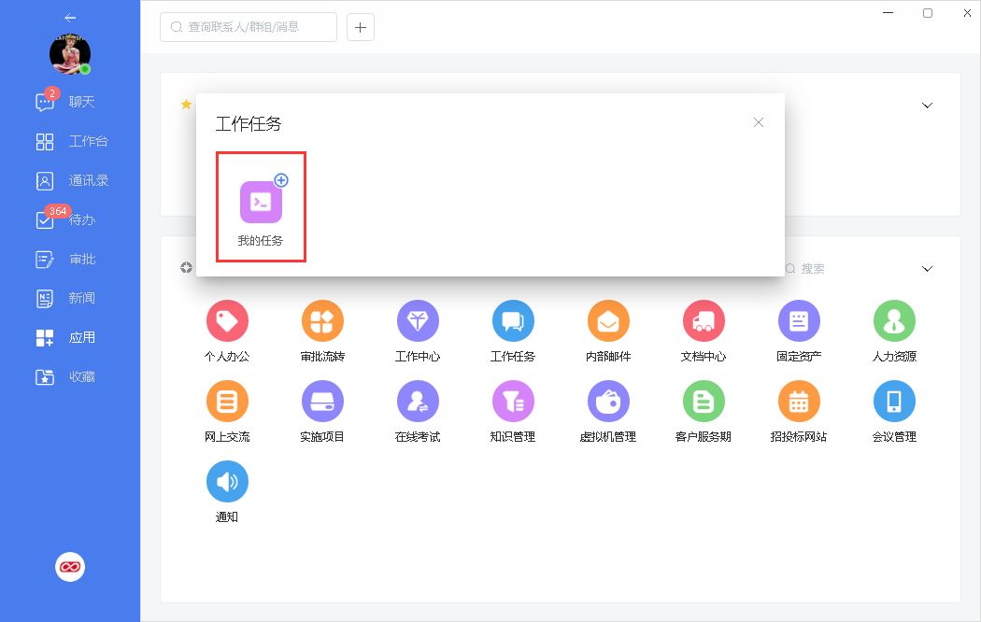Click the user avatar picture
This screenshot has height=622, width=981.
point(70,55)
